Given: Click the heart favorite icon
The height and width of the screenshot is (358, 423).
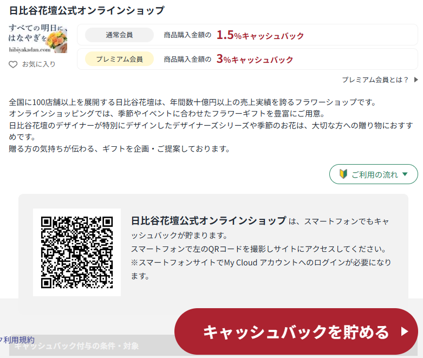Looking at the screenshot, I should [x=14, y=64].
